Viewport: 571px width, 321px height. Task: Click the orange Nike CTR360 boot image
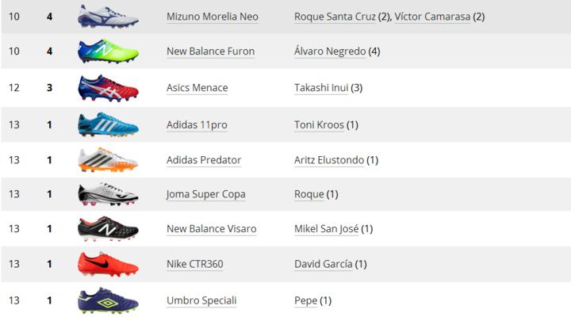tap(108, 264)
